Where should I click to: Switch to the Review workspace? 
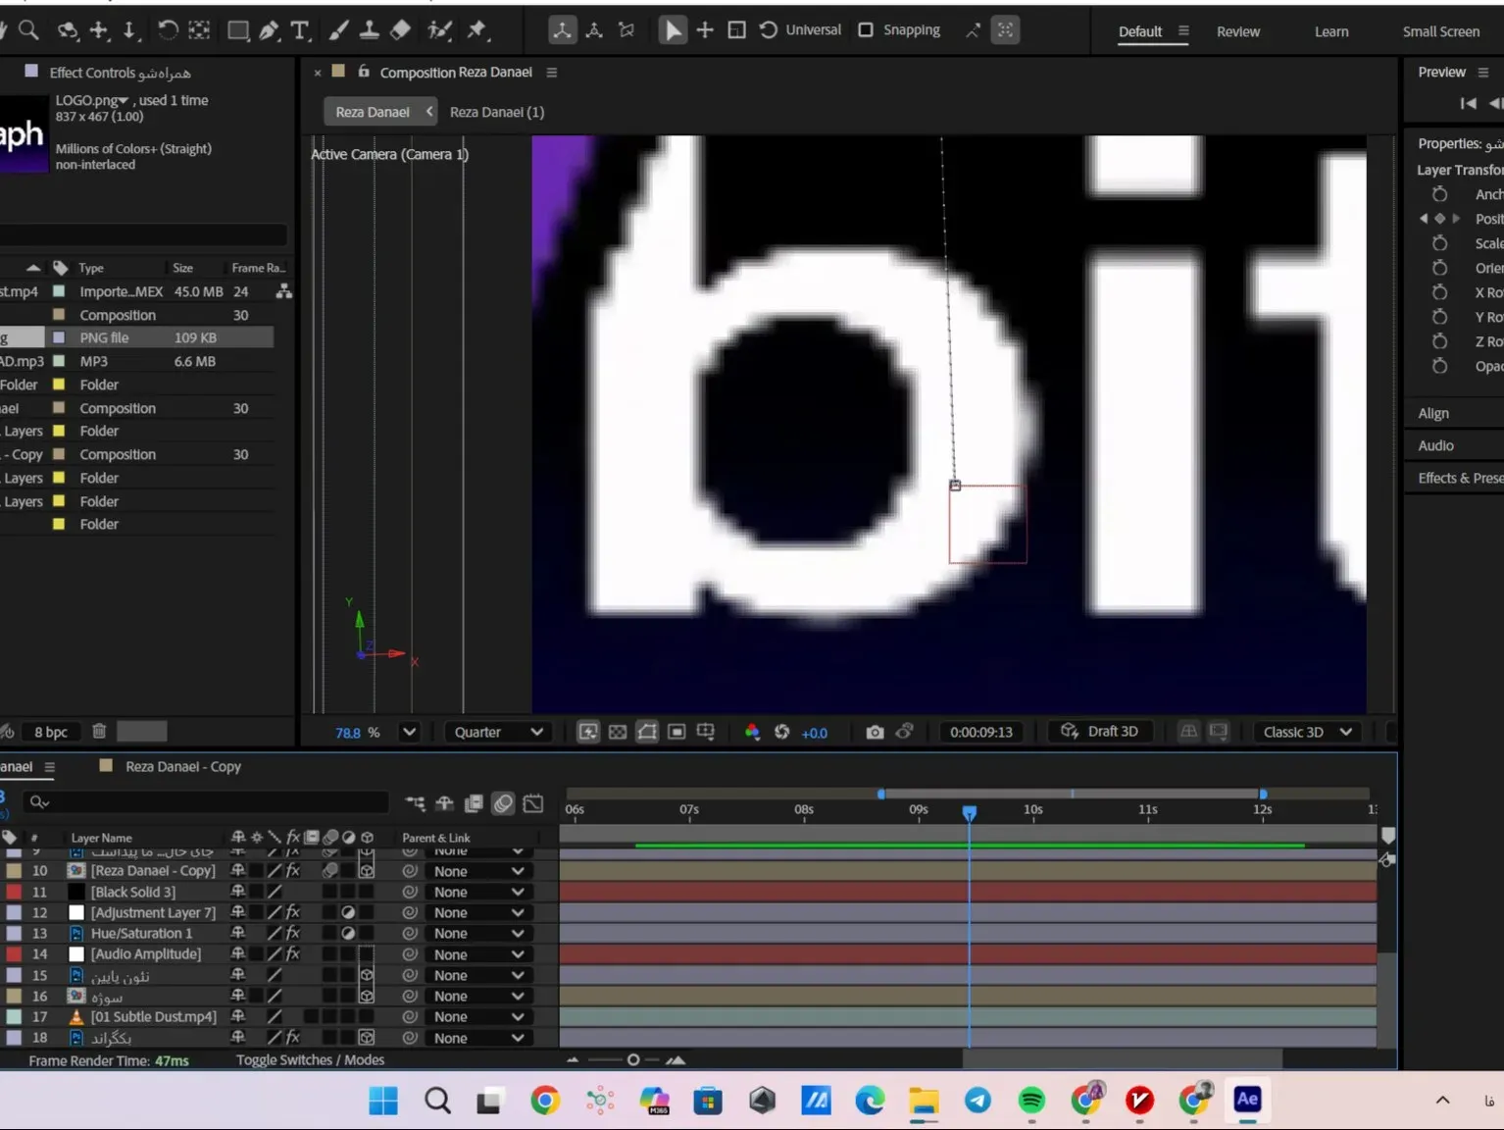(x=1238, y=31)
